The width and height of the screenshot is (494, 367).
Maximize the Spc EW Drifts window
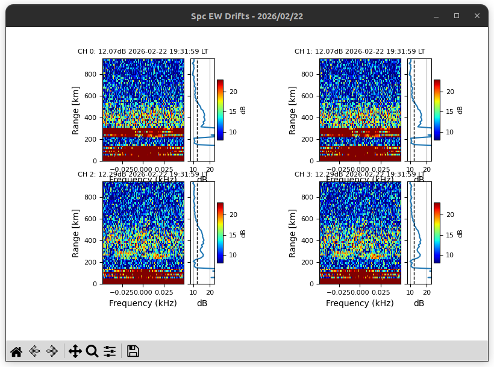tap(457, 16)
